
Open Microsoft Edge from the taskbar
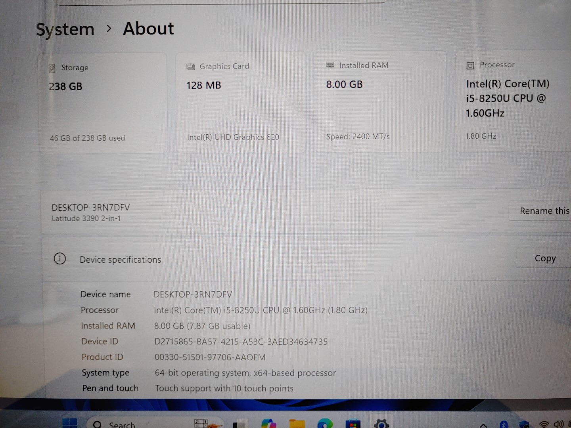click(325, 424)
